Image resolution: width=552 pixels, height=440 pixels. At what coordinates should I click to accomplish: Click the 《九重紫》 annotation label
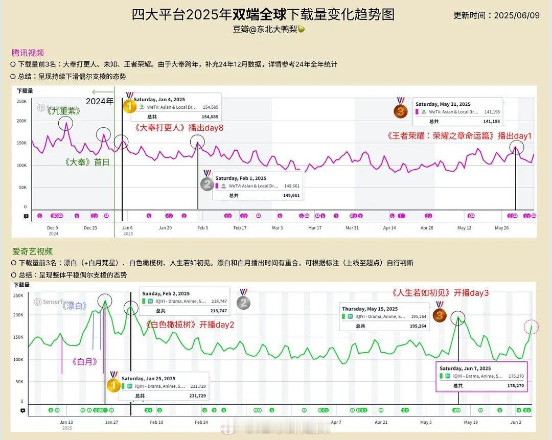pos(63,111)
